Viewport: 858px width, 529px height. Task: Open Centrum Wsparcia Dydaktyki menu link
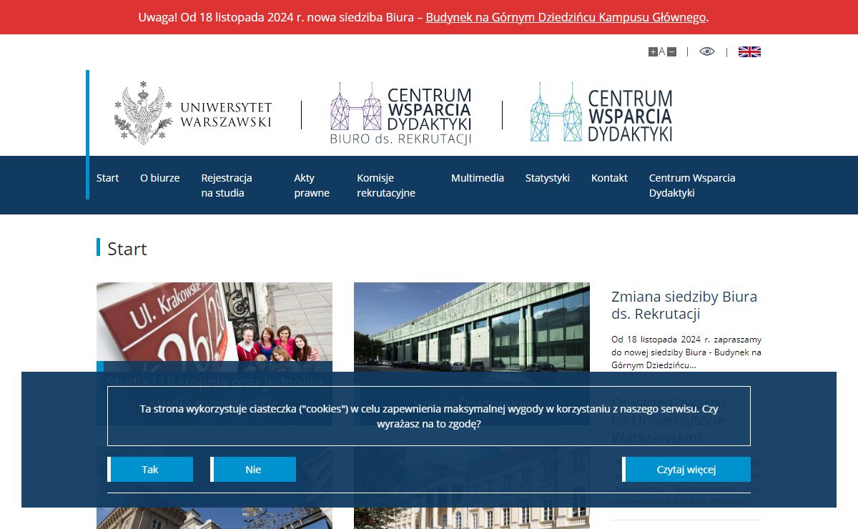(692, 185)
